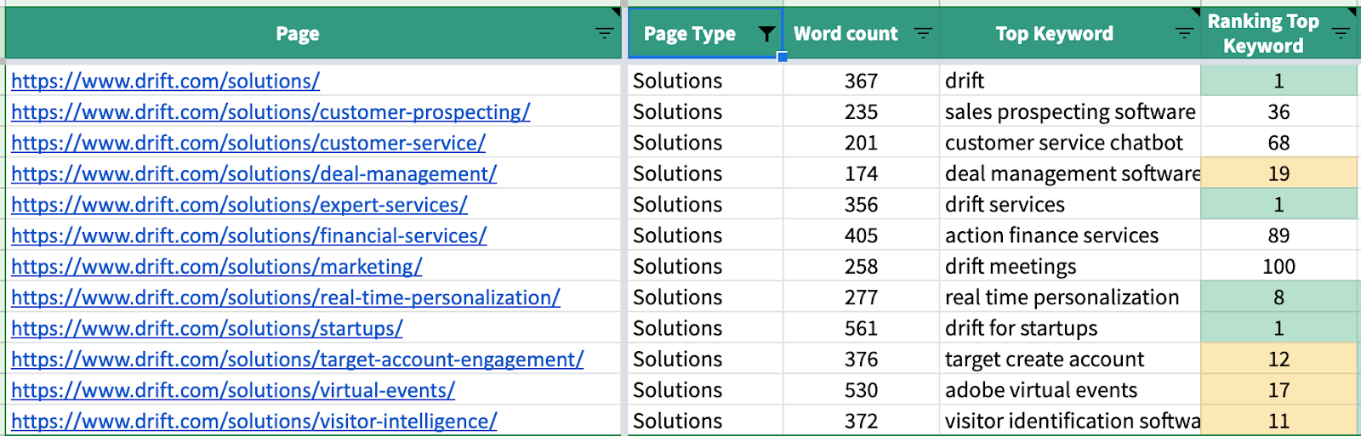Image resolution: width=1361 pixels, height=436 pixels.
Task: Select the Page Type header cell
Action: (x=705, y=34)
